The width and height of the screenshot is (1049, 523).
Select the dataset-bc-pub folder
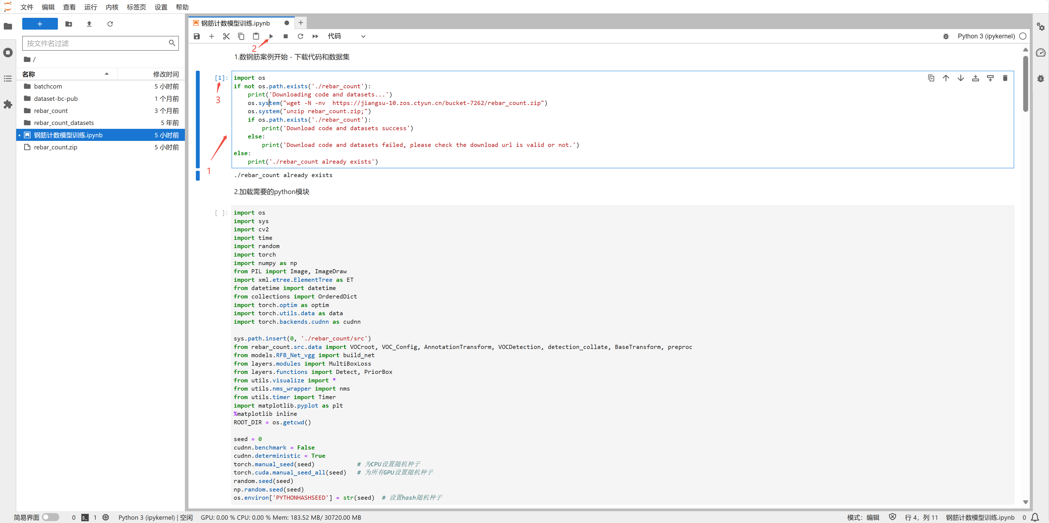pos(101,98)
